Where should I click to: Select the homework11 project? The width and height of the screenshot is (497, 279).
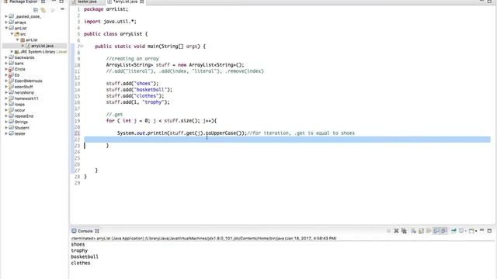pos(26,98)
